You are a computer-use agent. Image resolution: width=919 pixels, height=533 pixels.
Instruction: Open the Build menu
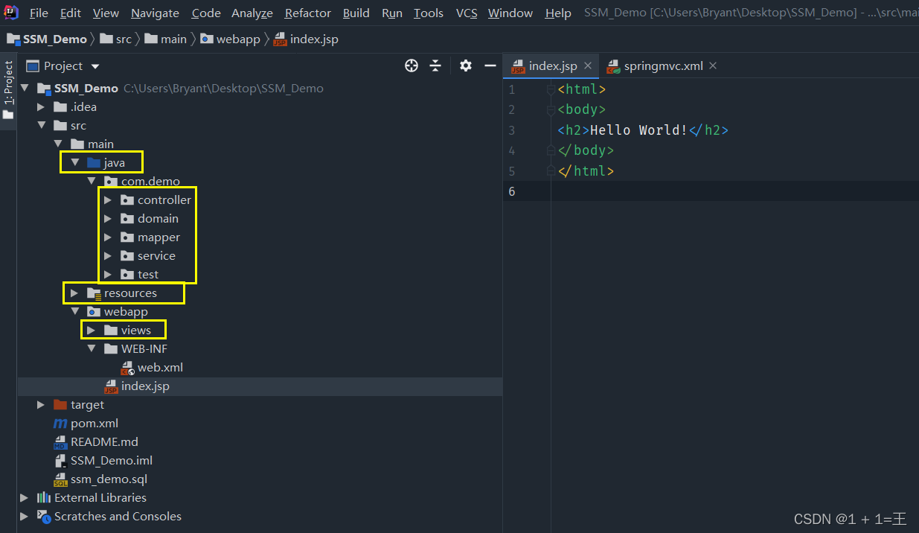[x=356, y=13]
